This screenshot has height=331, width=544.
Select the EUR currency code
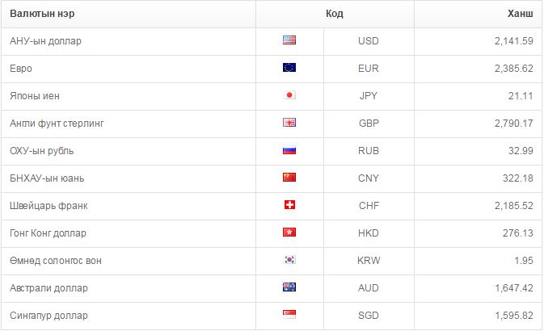tap(369, 69)
